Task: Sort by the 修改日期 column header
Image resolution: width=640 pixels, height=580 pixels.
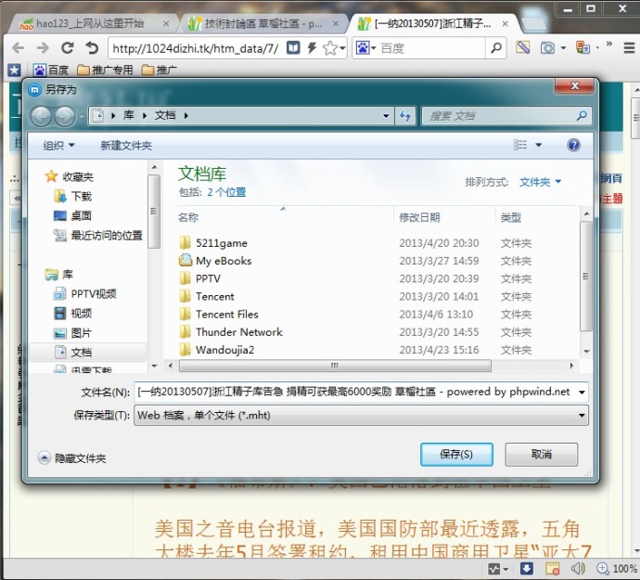Action: tap(419, 217)
